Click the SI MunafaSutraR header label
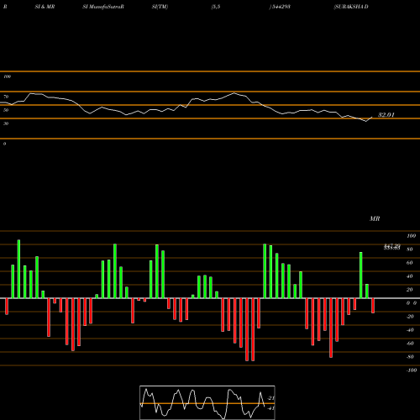 103,7
